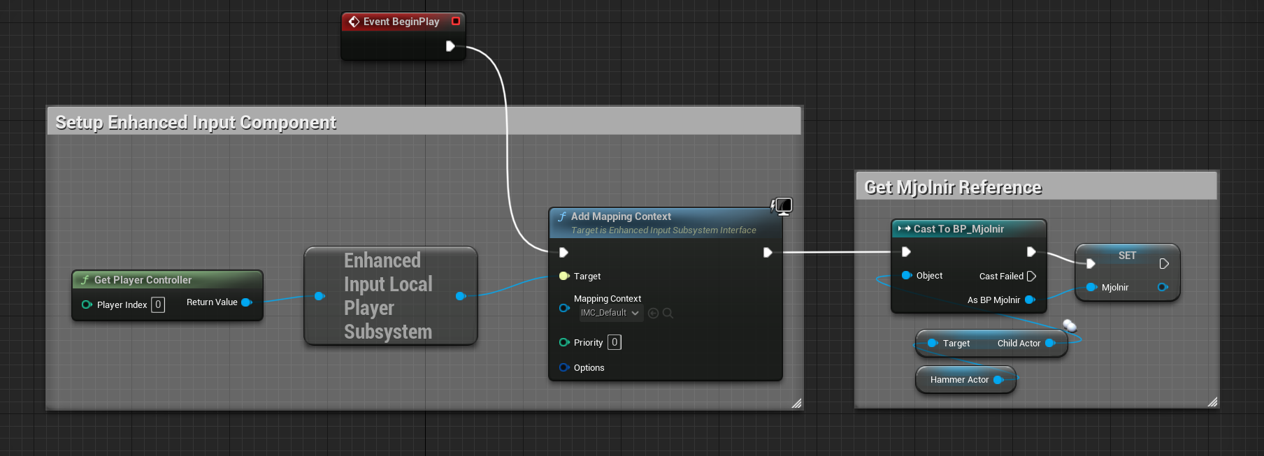
Task: Click the Priority input pin
Action: click(564, 342)
